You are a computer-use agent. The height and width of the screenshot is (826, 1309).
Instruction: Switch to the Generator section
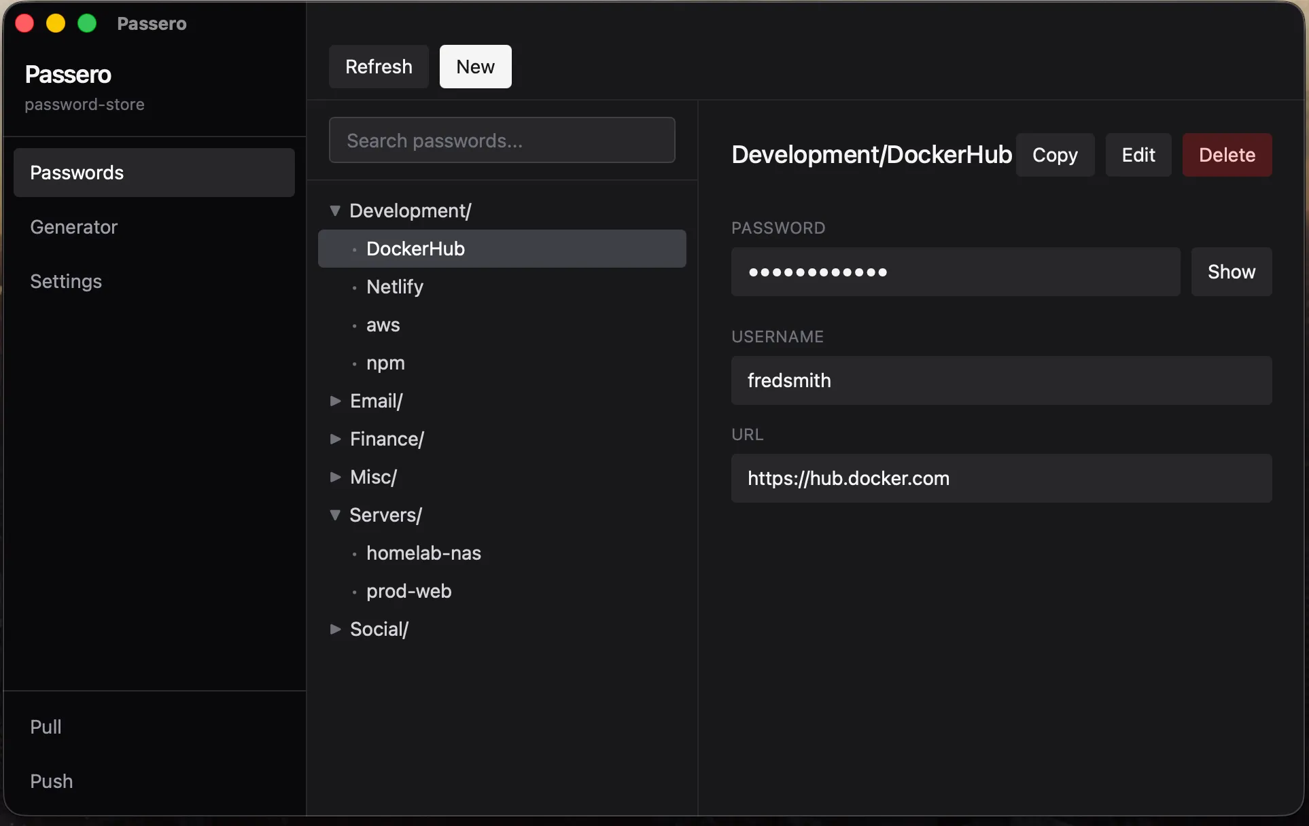point(74,227)
